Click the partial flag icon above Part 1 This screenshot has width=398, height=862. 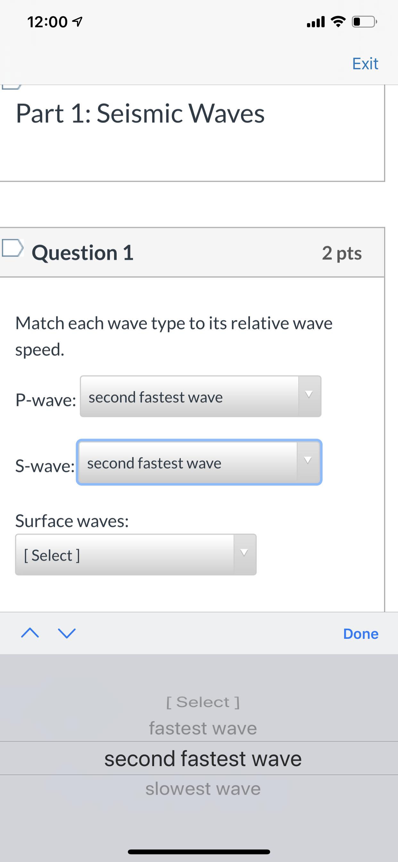click(11, 87)
